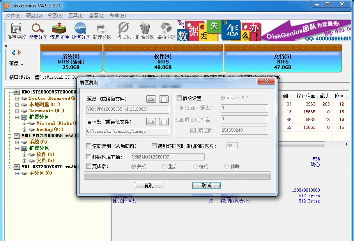This screenshot has width=354, height=250.
Task: Collapse the HD0:ST2000DM disk node
Action: coord(9,92)
